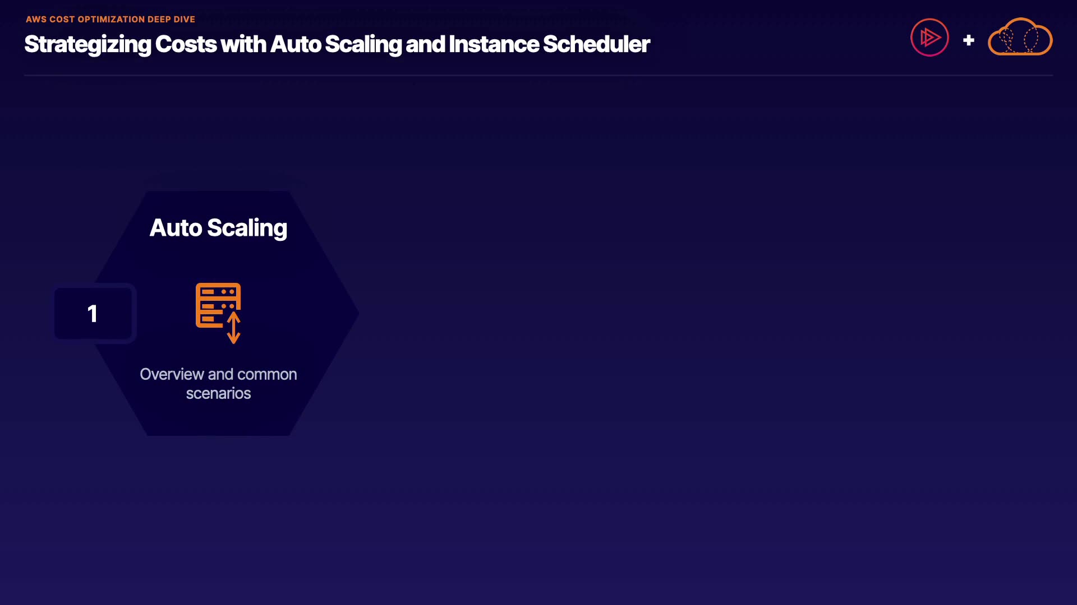Select the number 1 step badge
1077x605 pixels.
(x=93, y=313)
